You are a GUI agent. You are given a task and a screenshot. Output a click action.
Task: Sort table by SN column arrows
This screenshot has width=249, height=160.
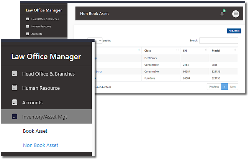tap(206, 50)
